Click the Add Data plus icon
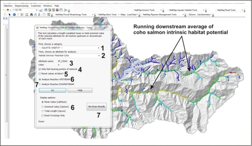The height and width of the screenshot is (146, 252). 8,10
